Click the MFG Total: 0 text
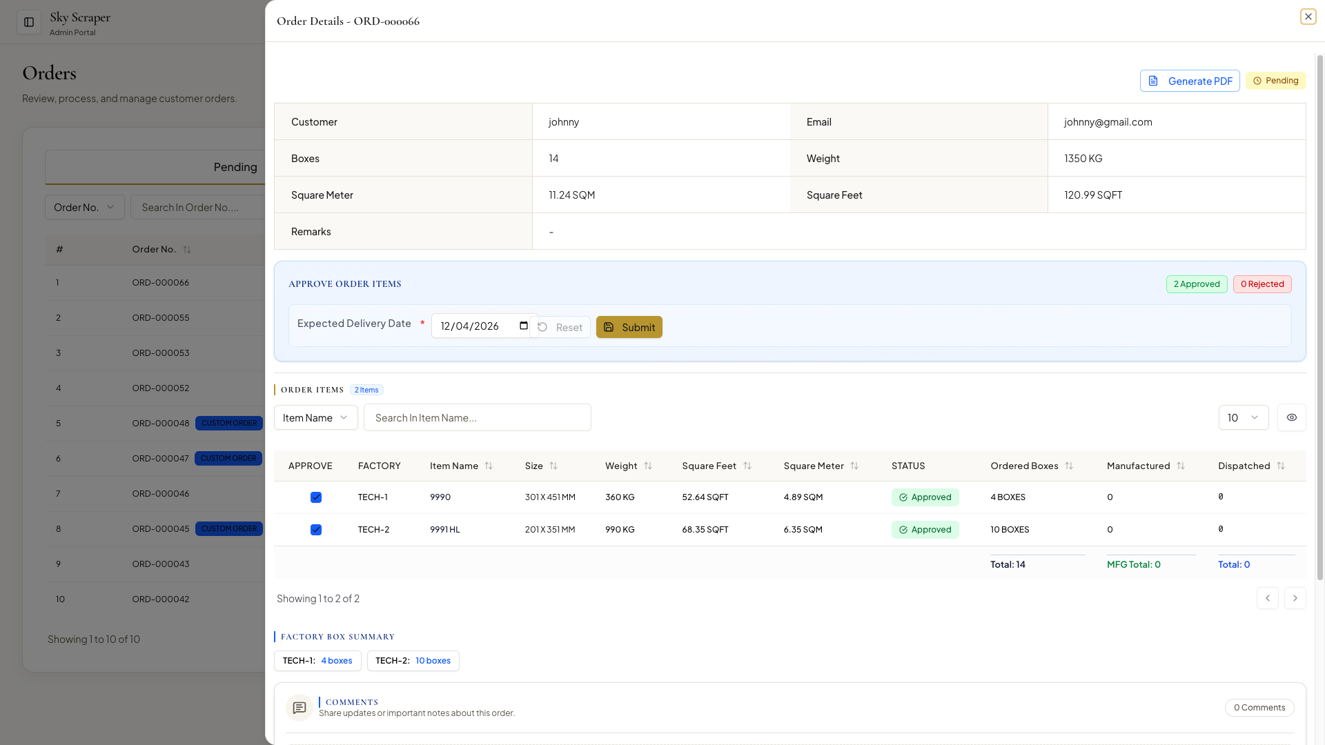Screen dimensions: 1325x745 point(1133,564)
